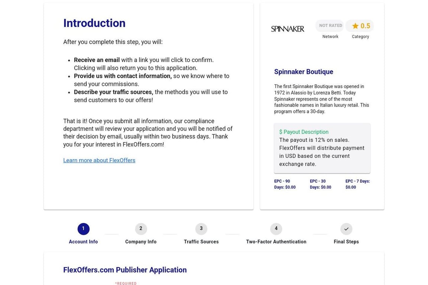Click the Category label under the rating
Viewport: 428px width, 285px height.
(x=360, y=36)
